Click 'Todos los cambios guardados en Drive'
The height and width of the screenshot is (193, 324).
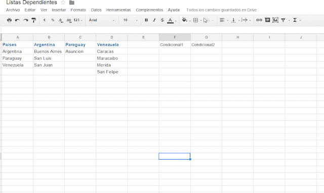[222, 10]
